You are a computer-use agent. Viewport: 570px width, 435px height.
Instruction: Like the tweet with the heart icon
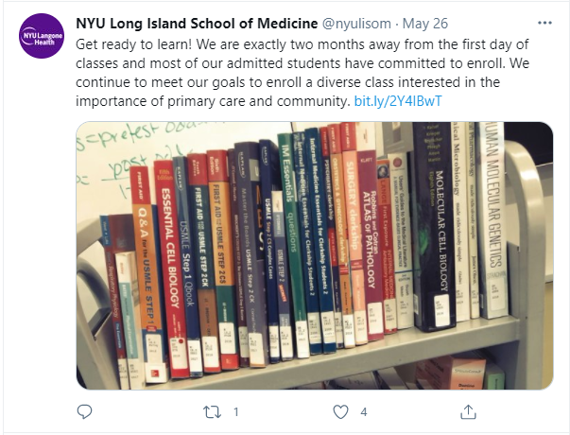point(341,411)
